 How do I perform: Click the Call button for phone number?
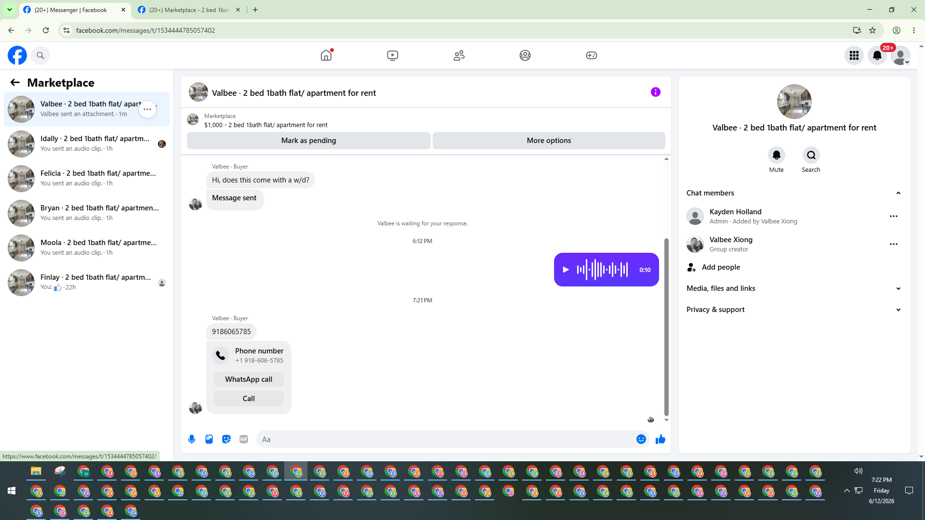pyautogui.click(x=249, y=399)
